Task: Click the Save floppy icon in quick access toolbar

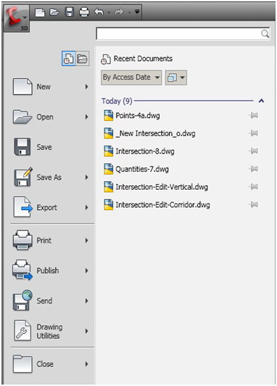Action: click(x=70, y=12)
